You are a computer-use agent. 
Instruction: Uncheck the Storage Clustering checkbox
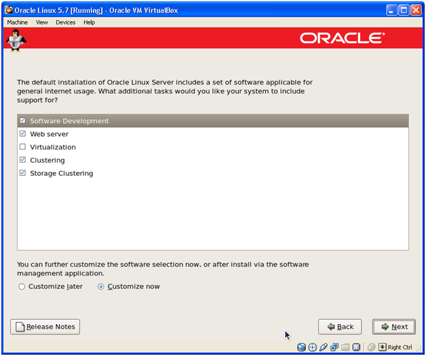coord(22,173)
